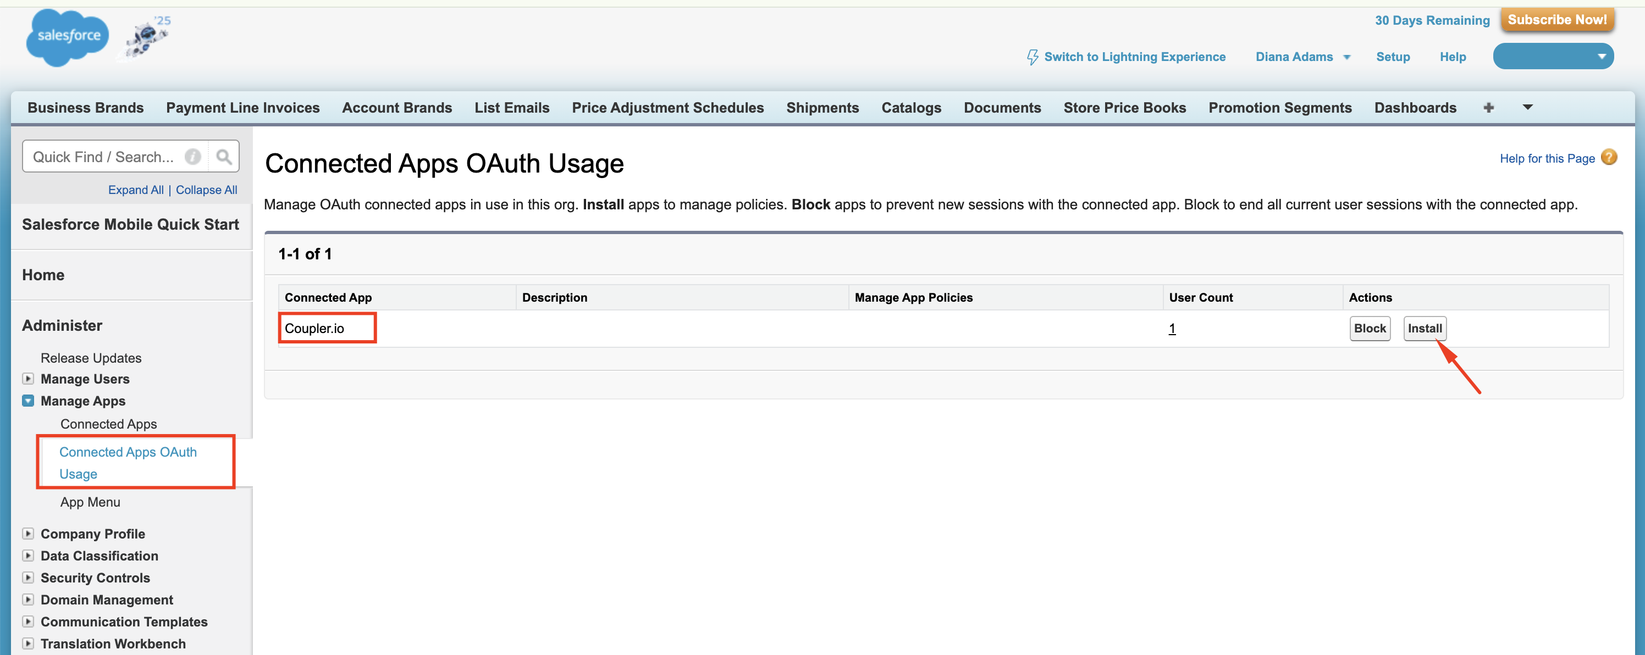The height and width of the screenshot is (655, 1645).
Task: Click the 1-1 of 1 record count
Action: 305,254
